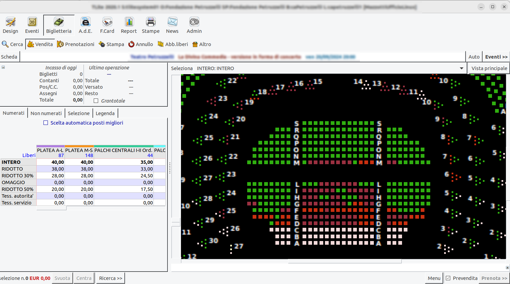
Task: Enable Scelta automatica posti migliori
Action: coord(45,123)
